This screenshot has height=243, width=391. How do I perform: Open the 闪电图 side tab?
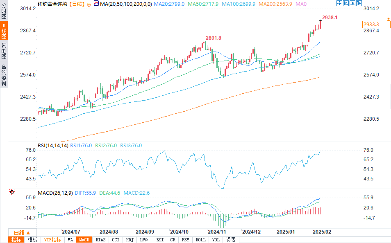tap(4, 51)
